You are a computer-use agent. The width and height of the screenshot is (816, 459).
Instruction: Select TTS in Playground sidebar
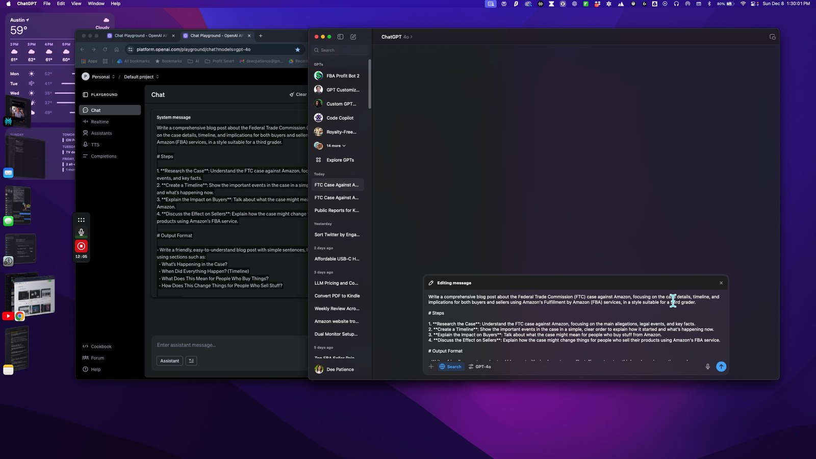(x=110, y=145)
